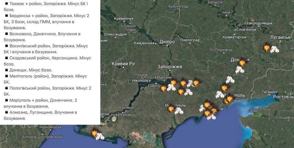Click the explosion icon on Black Sea coast

click(x=94, y=133)
